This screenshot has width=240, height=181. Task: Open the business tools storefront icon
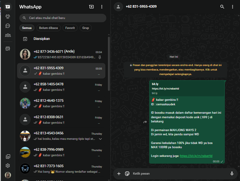8,48
